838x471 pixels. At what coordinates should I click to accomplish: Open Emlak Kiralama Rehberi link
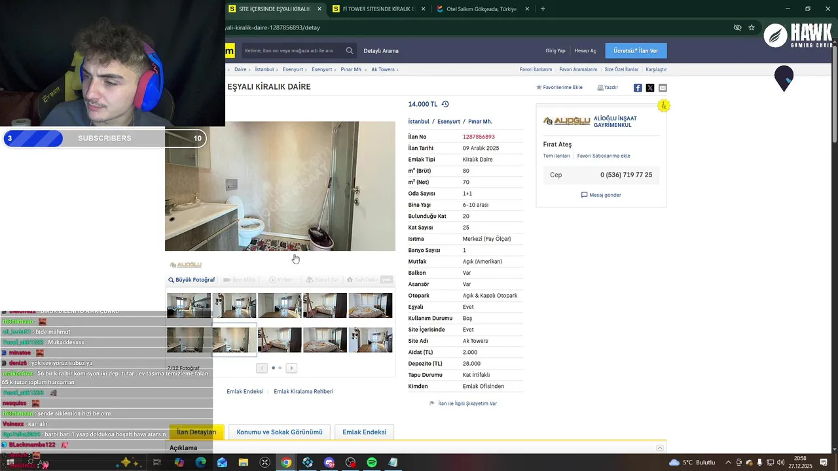[x=303, y=391]
